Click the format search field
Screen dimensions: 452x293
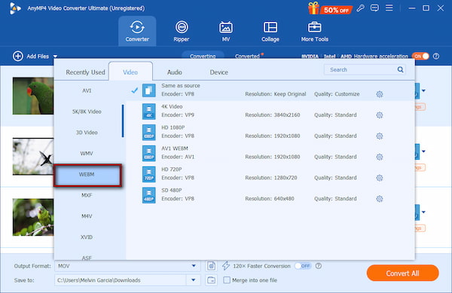pyautogui.click(x=365, y=69)
